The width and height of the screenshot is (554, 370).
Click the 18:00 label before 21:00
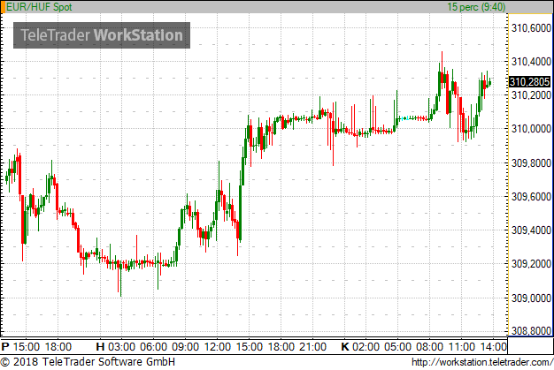click(x=281, y=347)
